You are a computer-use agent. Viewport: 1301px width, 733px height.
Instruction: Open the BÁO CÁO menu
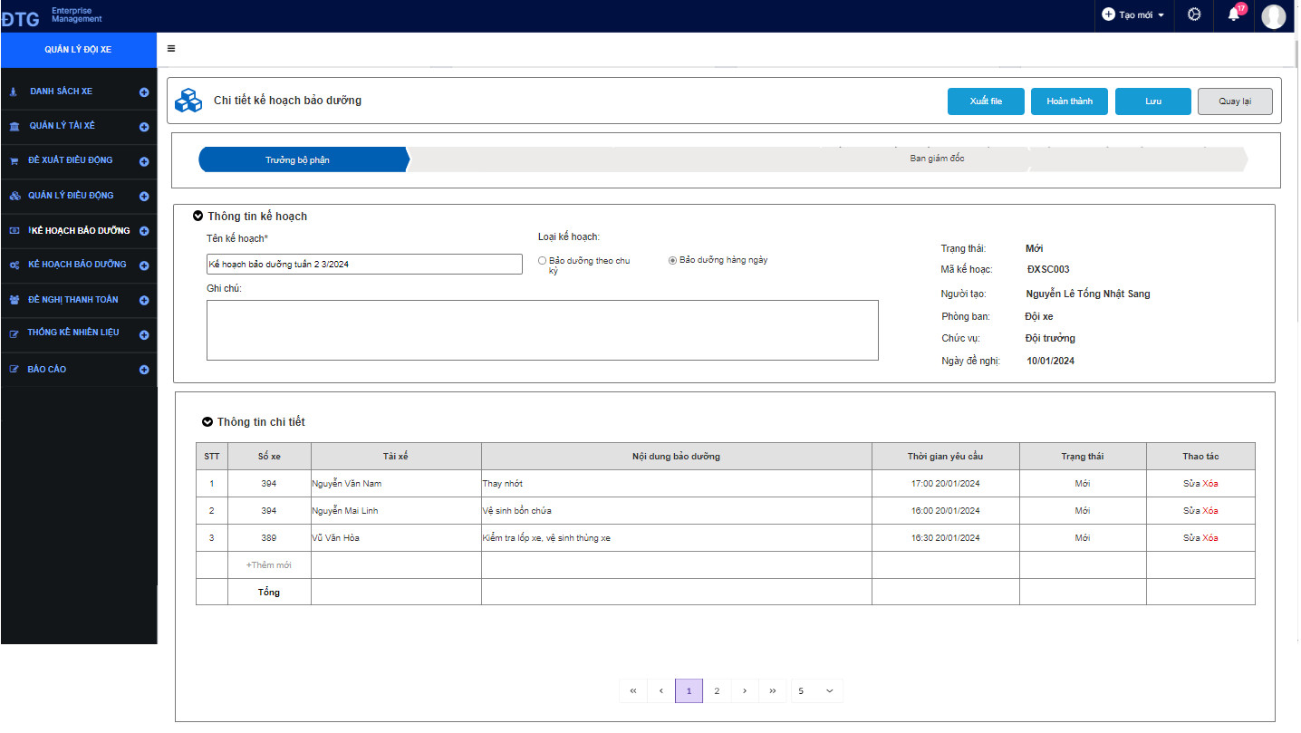[46, 370]
